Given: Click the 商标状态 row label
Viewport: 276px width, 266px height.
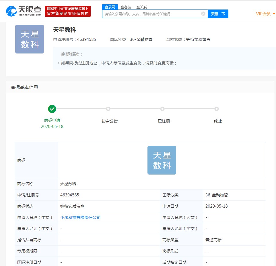Looking at the screenshot, I should pos(25,206).
